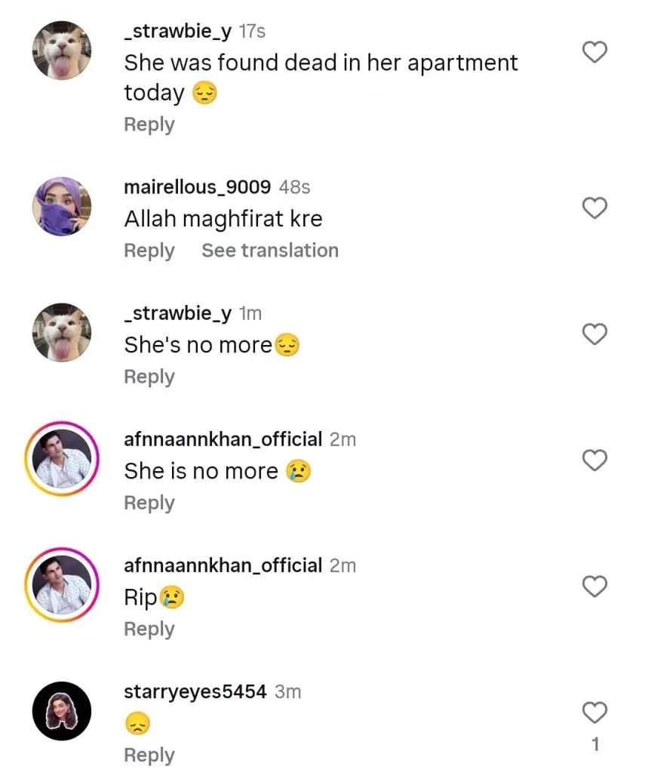Open the mairellous_9009 username link

(197, 187)
